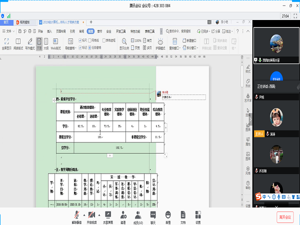Open the chat (聊天) icon
Image resolution: width=300 pixels, height=225 pixels.
point(152,214)
